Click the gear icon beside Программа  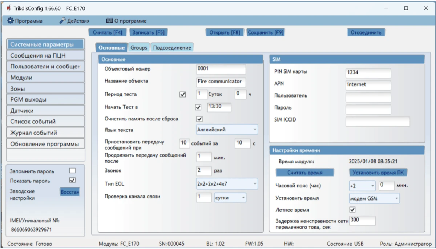(x=11, y=21)
